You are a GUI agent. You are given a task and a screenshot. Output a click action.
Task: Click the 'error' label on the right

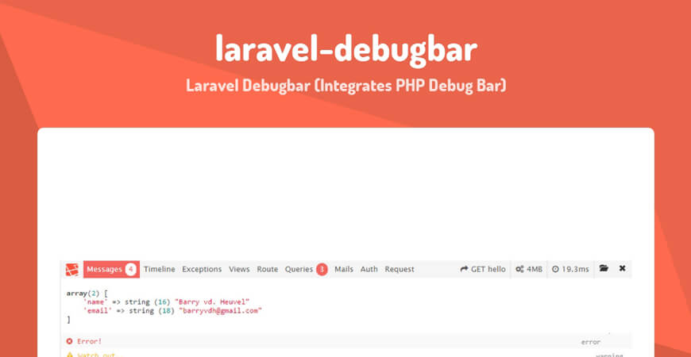pos(590,342)
